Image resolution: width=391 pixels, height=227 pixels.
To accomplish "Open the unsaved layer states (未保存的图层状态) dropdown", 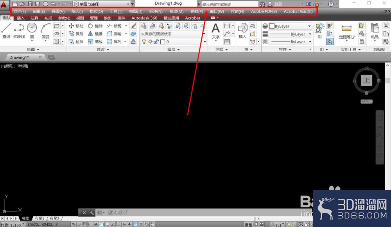I will click(203, 34).
